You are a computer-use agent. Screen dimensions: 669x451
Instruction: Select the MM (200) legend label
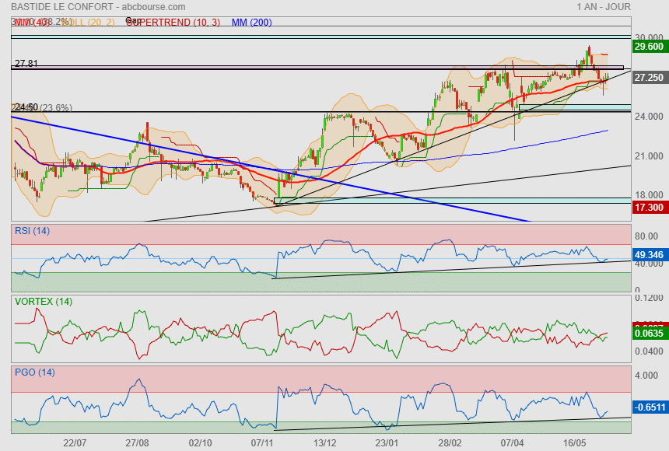coord(252,23)
